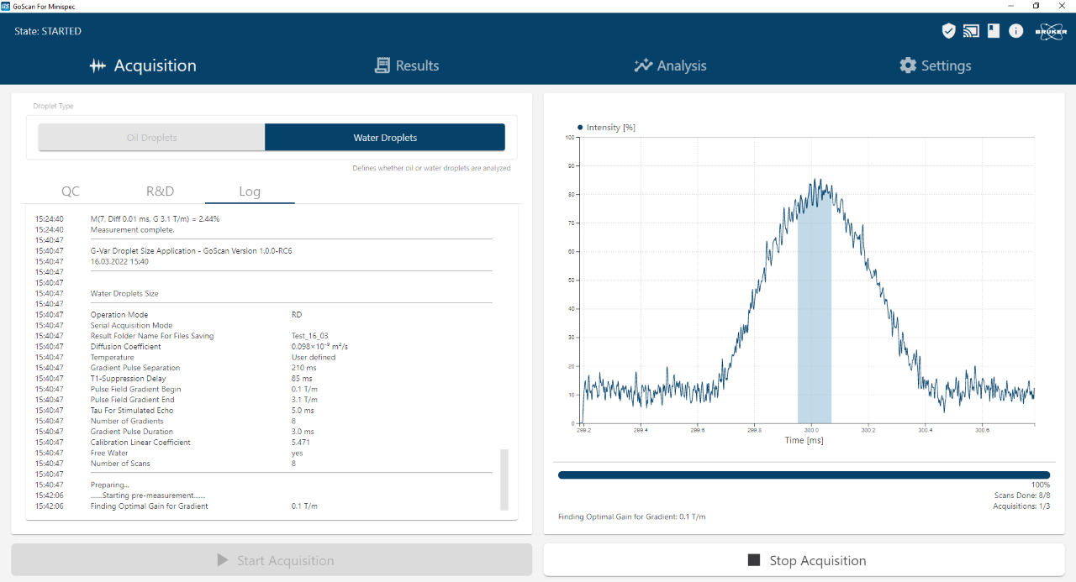Click the log panel scrollbar thumb
The width and height of the screenshot is (1076, 582).
[504, 480]
